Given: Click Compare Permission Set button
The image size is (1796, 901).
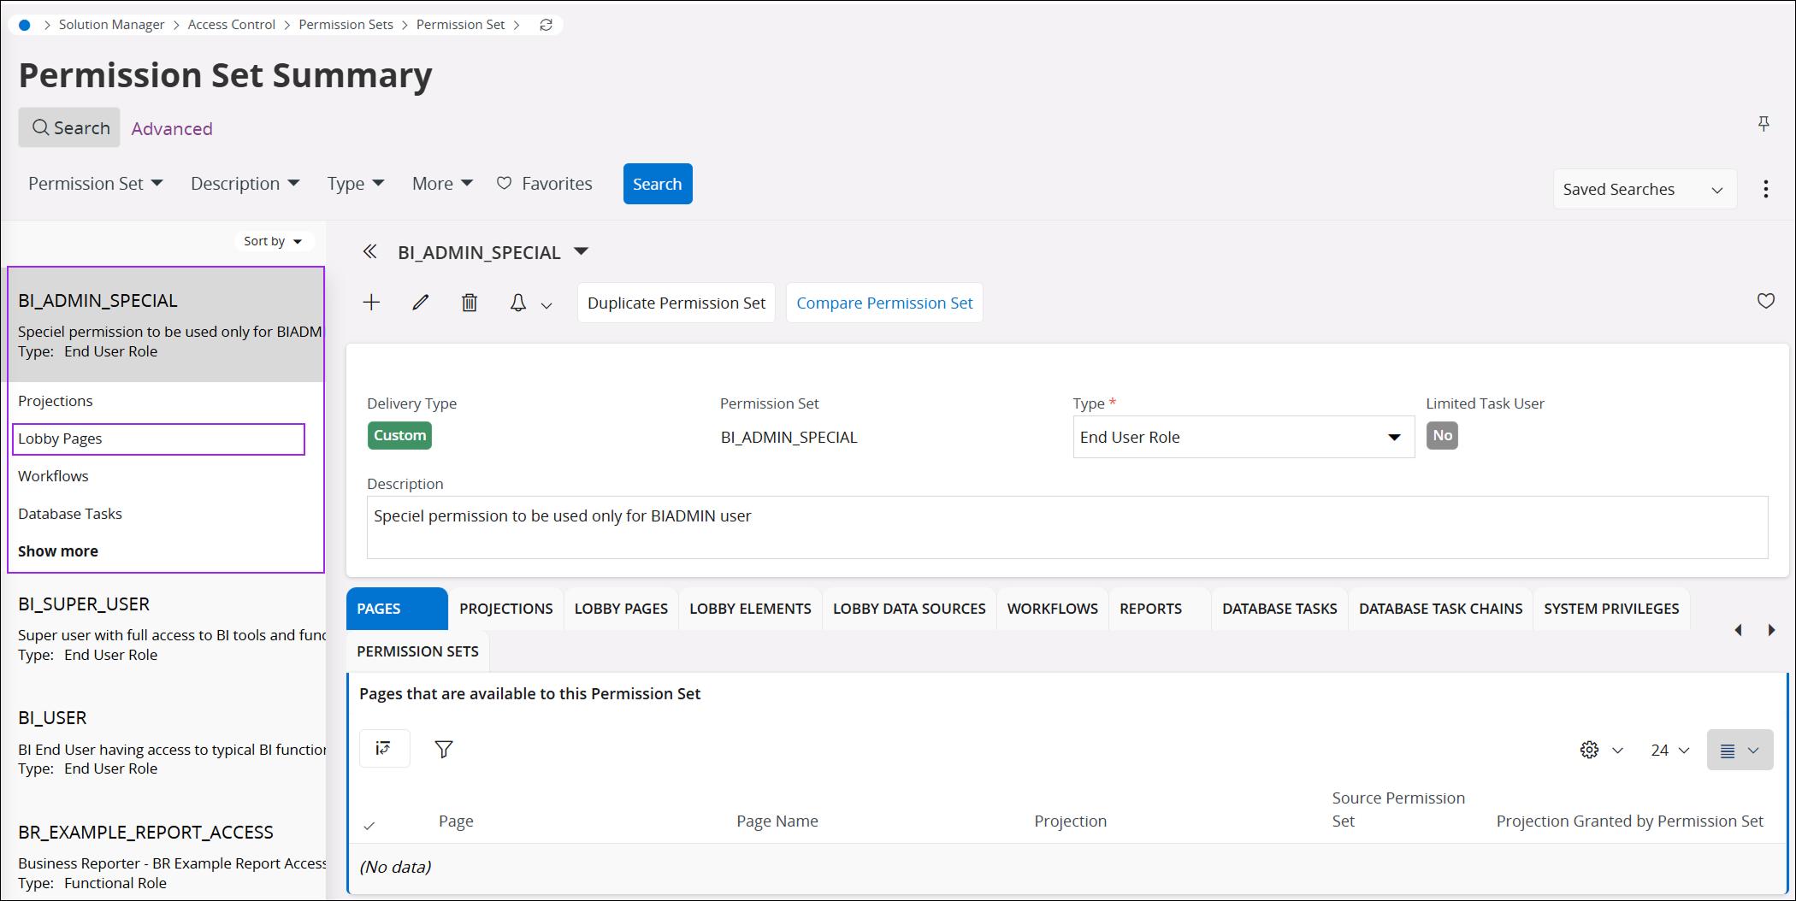Looking at the screenshot, I should pyautogui.click(x=884, y=303).
